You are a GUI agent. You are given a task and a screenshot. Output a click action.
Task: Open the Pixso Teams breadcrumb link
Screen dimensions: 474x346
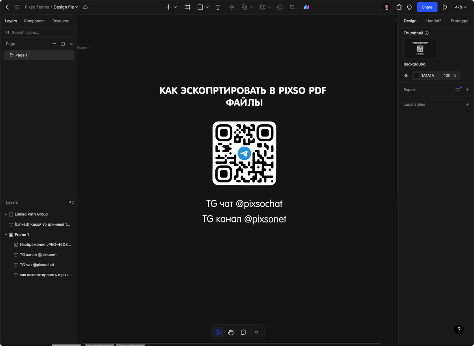click(x=37, y=7)
